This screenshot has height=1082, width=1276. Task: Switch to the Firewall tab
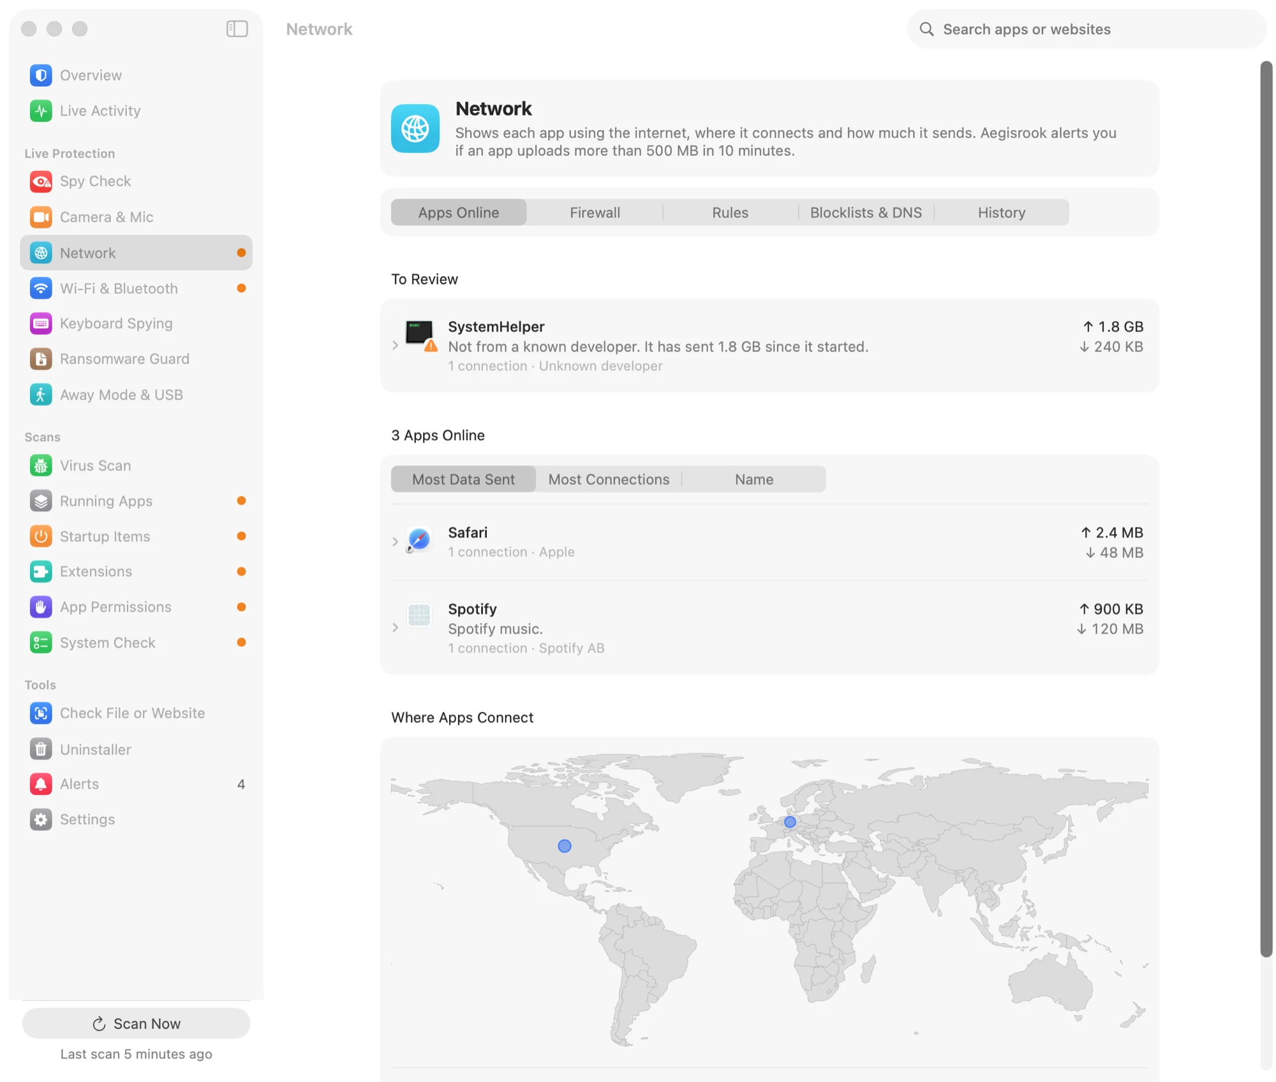coord(595,212)
